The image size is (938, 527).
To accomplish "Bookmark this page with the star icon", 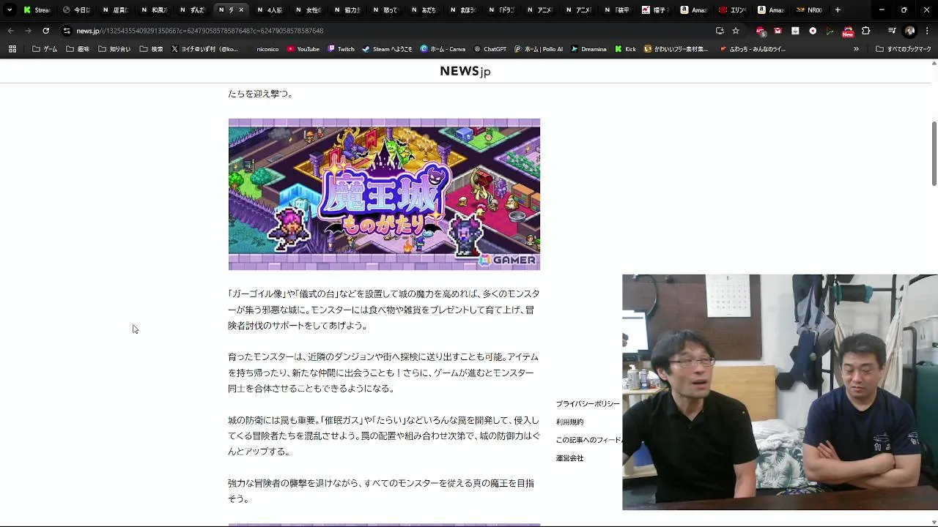I will [x=736, y=31].
